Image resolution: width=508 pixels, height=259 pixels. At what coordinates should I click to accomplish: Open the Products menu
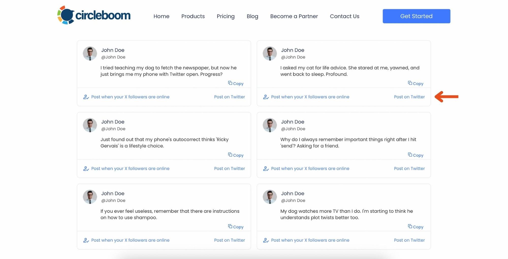point(193,16)
